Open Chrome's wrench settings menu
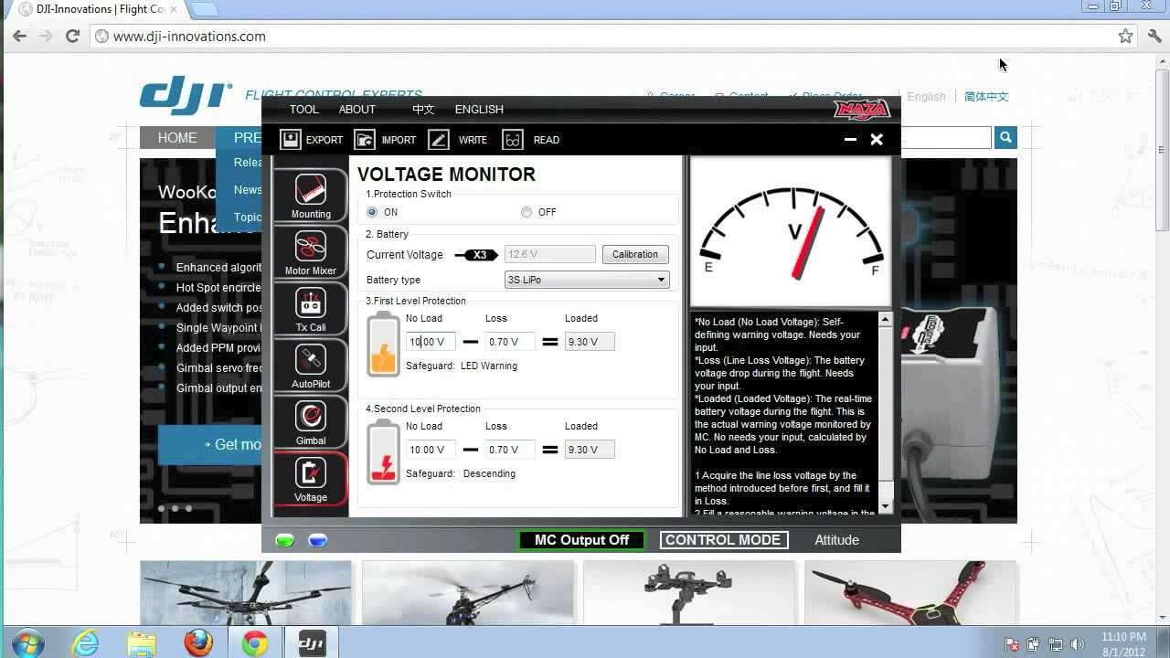This screenshot has height=658, width=1170. [x=1154, y=37]
